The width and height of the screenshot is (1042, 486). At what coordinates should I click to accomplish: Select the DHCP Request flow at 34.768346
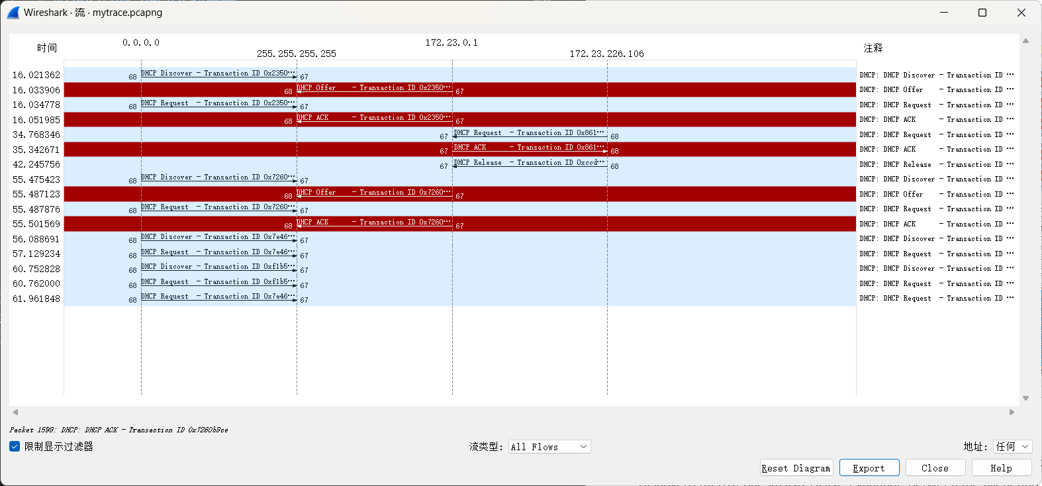[460, 134]
